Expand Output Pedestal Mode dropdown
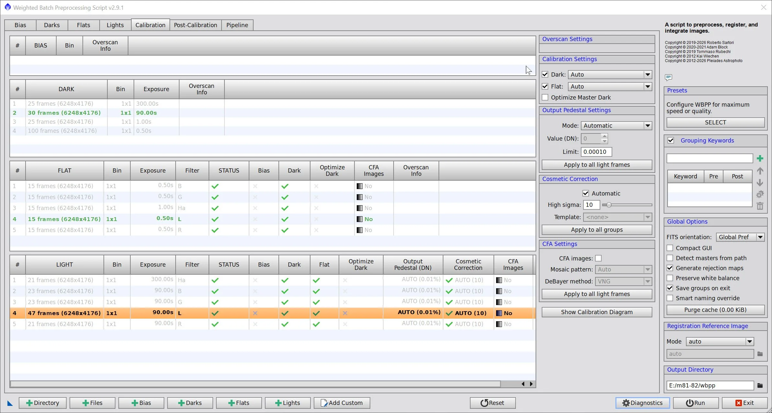Screen dimensions: 772x413 click(x=647, y=126)
